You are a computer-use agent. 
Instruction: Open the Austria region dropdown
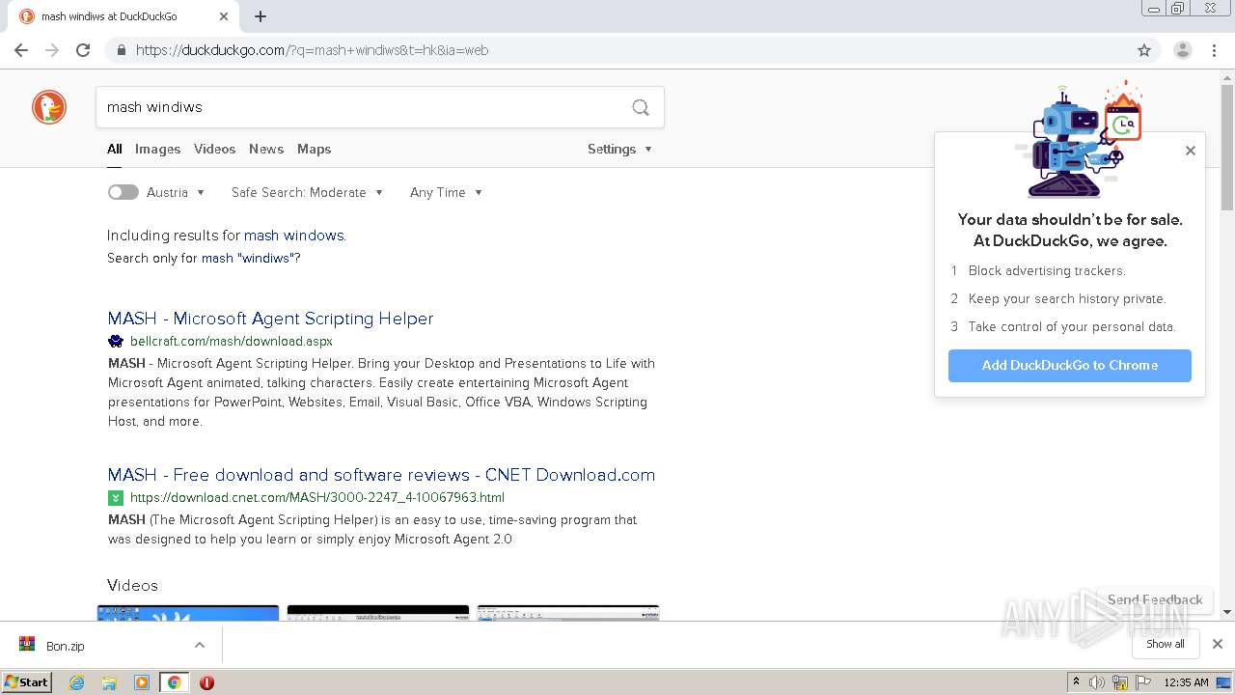(176, 192)
